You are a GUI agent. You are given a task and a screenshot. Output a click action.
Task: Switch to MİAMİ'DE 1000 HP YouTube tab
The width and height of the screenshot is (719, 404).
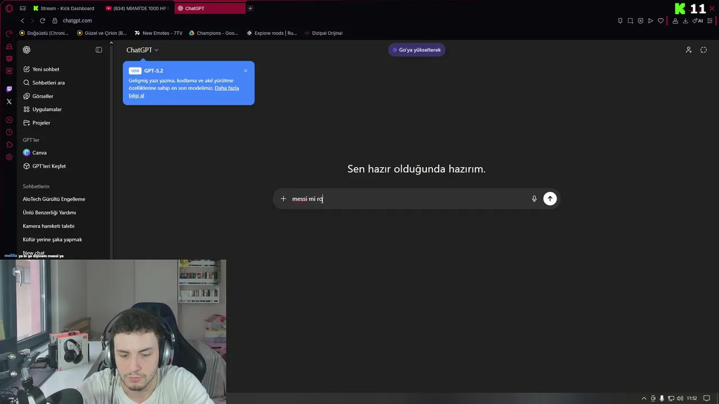pyautogui.click(x=136, y=8)
